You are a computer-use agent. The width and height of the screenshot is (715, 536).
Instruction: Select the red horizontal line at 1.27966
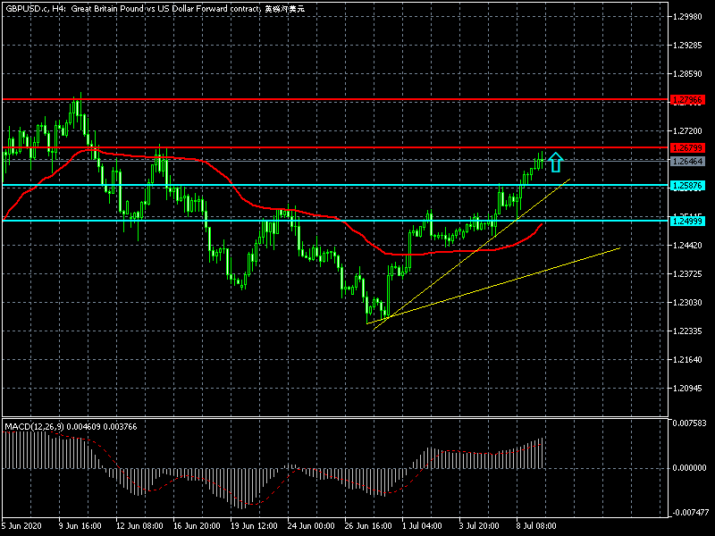[x=336, y=99]
